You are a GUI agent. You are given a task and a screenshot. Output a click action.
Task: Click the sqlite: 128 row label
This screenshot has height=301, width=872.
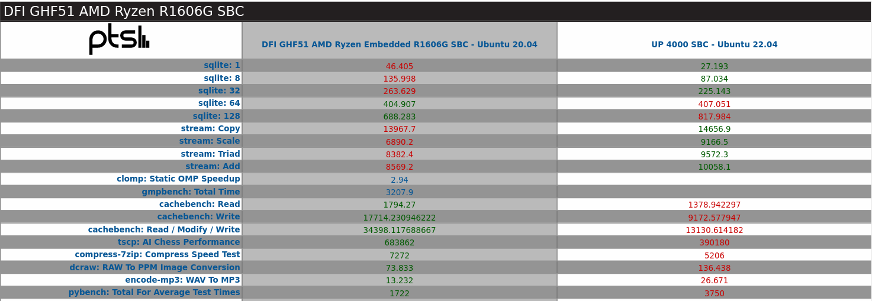(x=217, y=116)
